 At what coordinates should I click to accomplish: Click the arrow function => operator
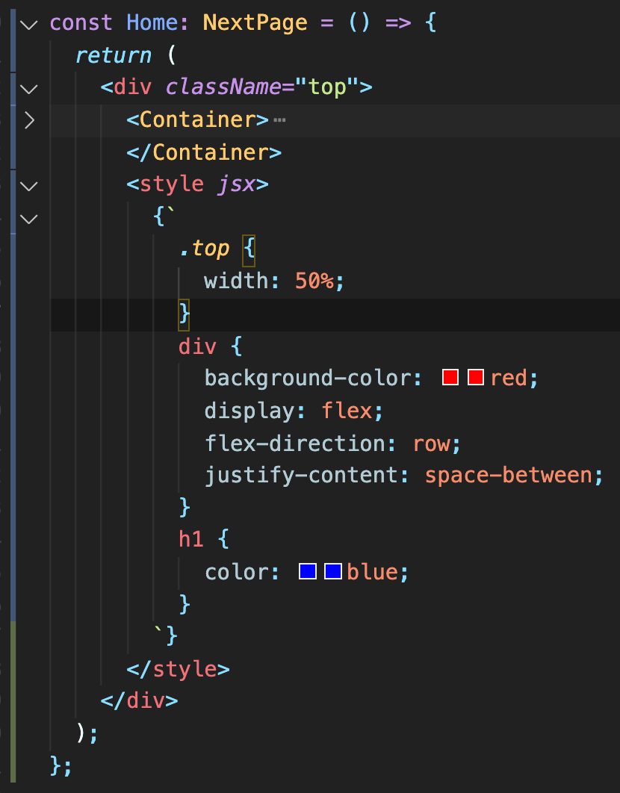tap(398, 23)
